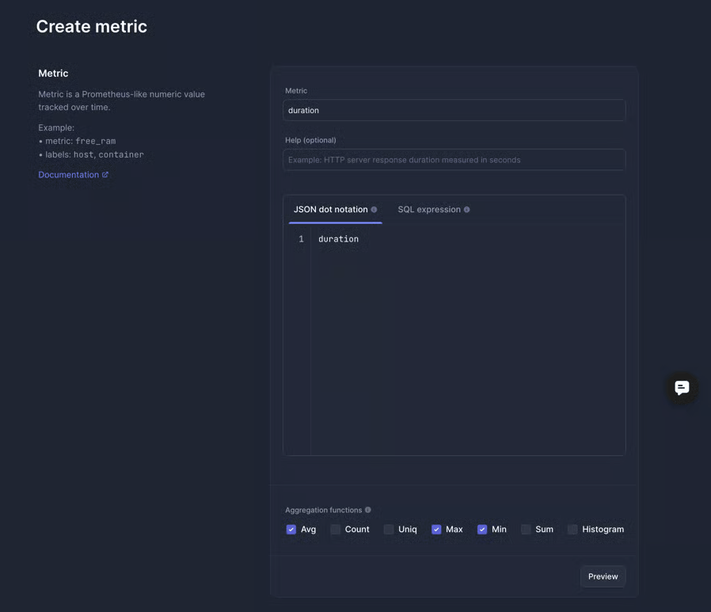Image resolution: width=711 pixels, height=612 pixels.
Task: Switch to the SQL expression tab
Action: 434,210
